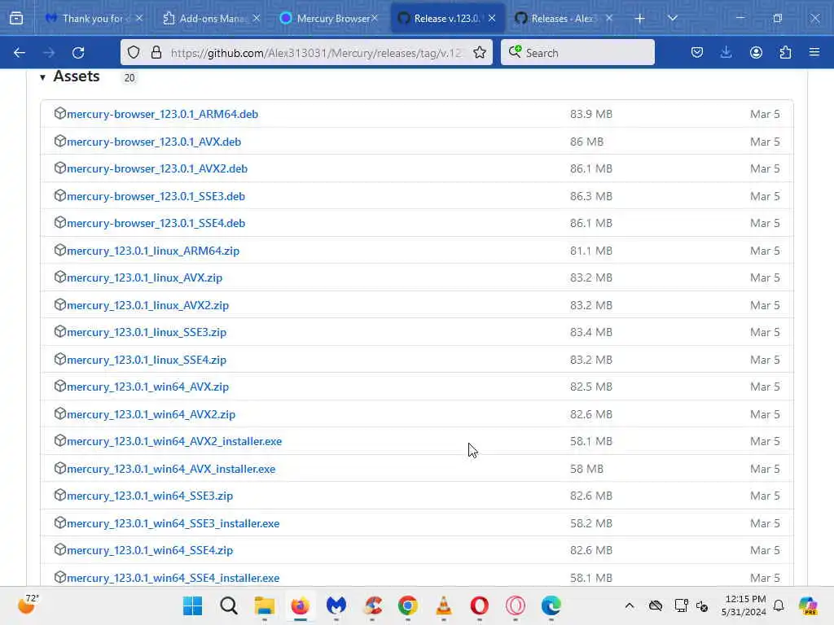This screenshot has width=834, height=625.
Task: Open Malwarebytes from the taskbar
Action: pyautogui.click(x=336, y=605)
